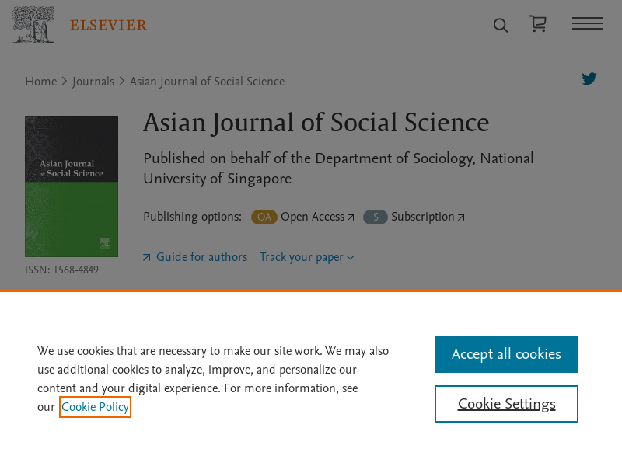Expand the Track your paper dropdown
This screenshot has width=622, height=466.
pyautogui.click(x=306, y=257)
